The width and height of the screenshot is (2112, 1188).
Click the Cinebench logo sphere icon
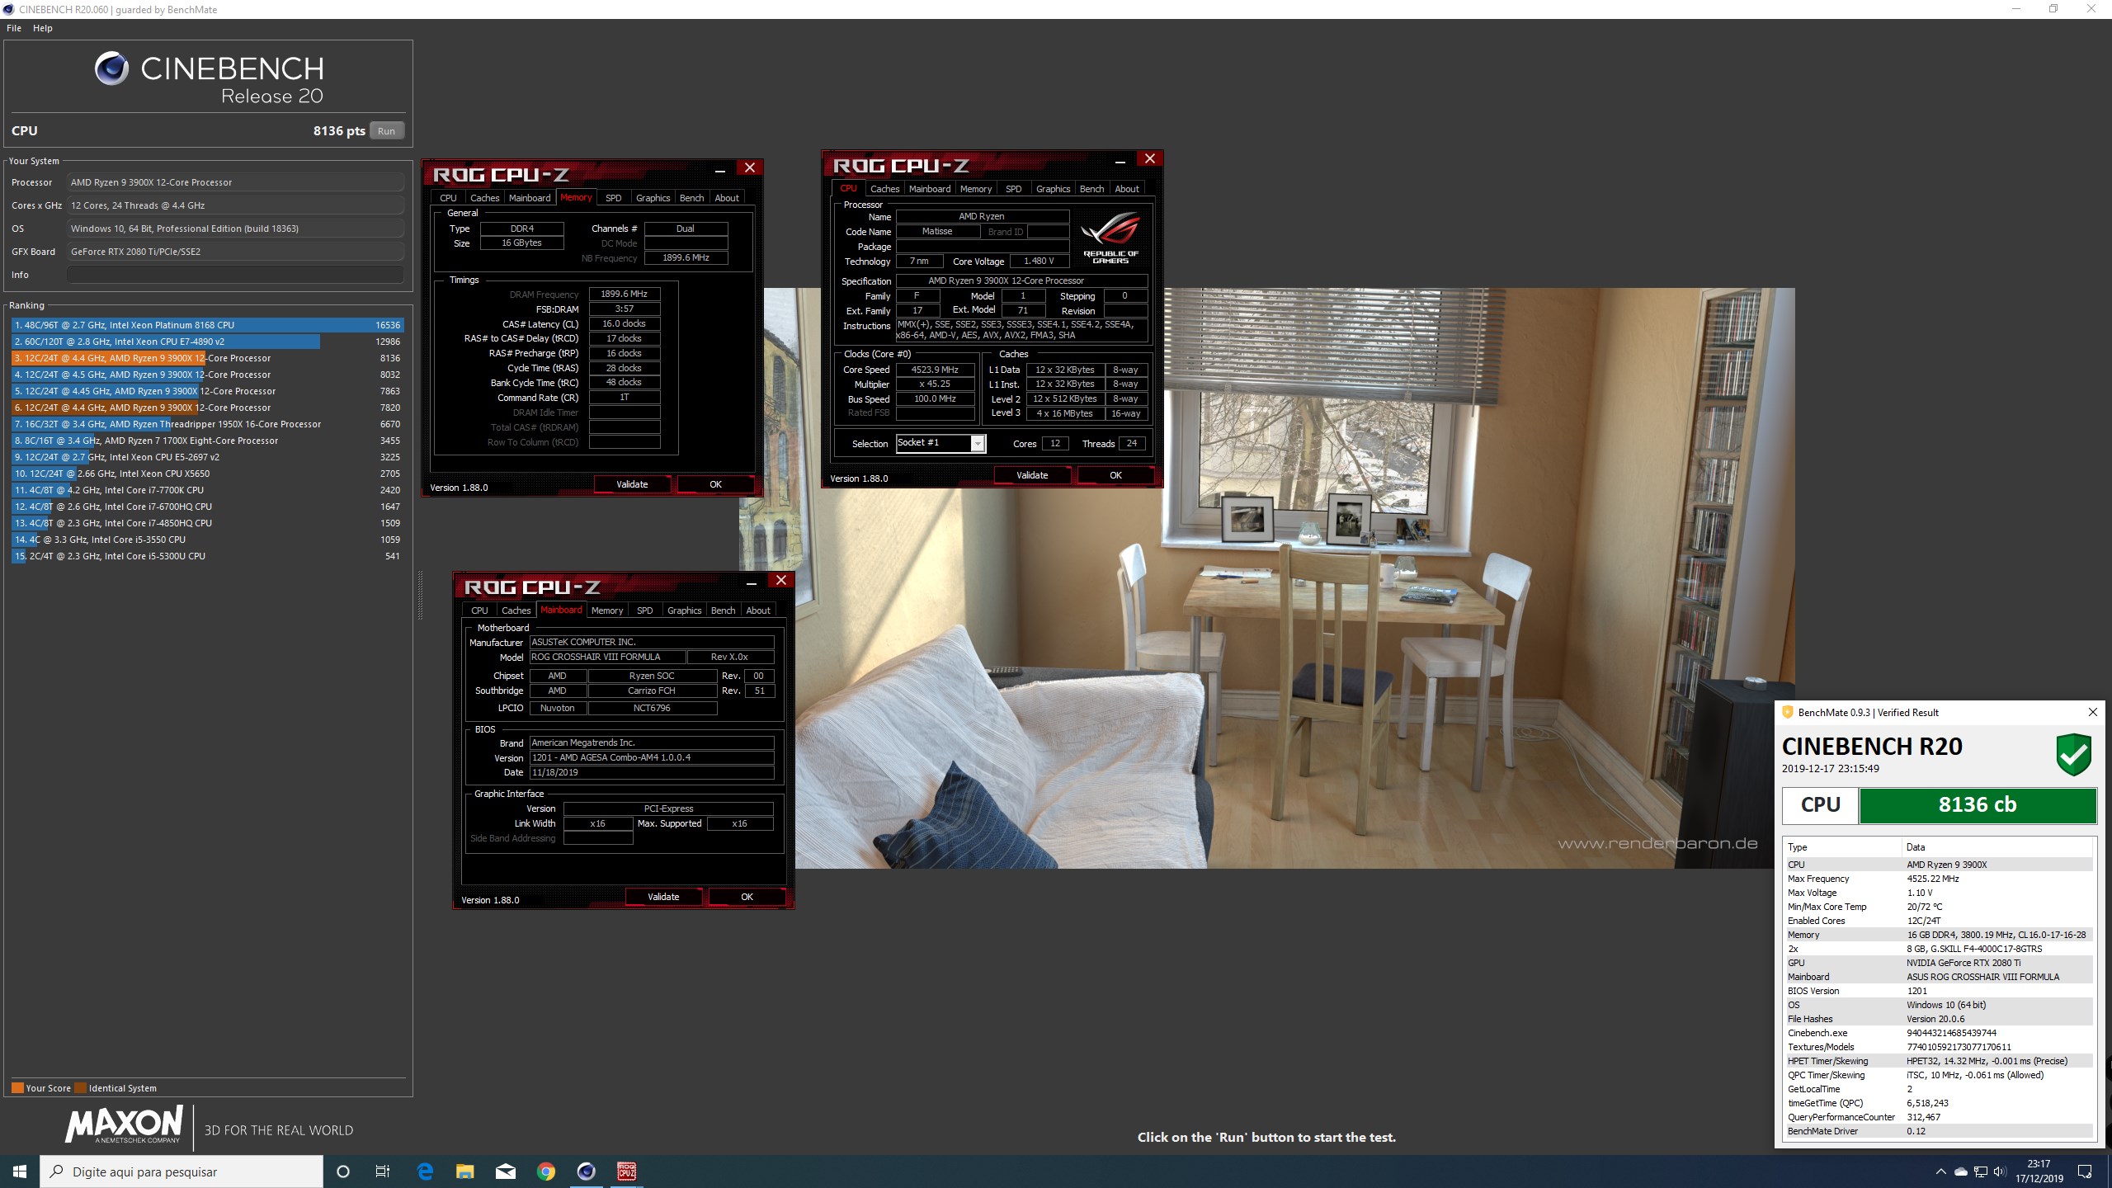click(111, 68)
